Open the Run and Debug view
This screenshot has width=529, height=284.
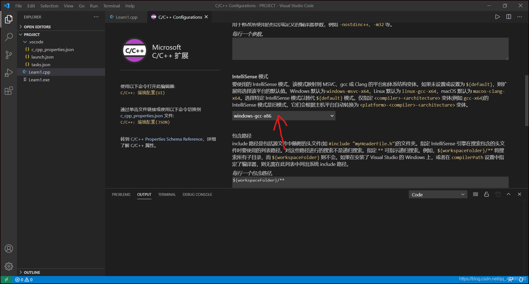pyautogui.click(x=9, y=73)
